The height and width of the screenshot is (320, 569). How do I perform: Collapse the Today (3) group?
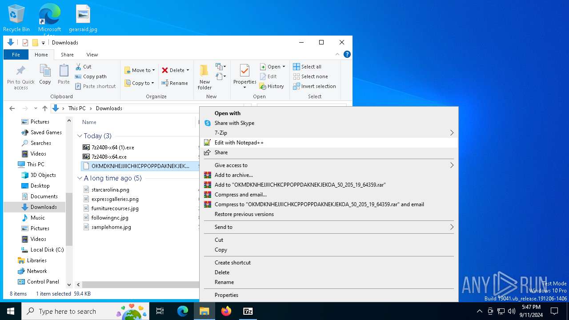coord(80,136)
